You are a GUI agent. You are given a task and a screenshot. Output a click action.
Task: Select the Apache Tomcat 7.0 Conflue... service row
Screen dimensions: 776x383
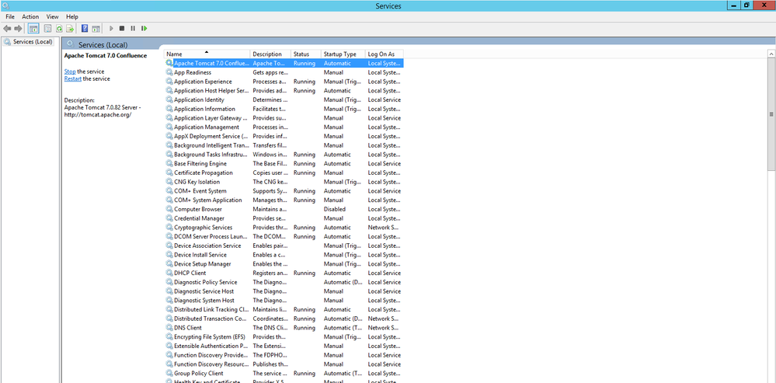coord(284,64)
